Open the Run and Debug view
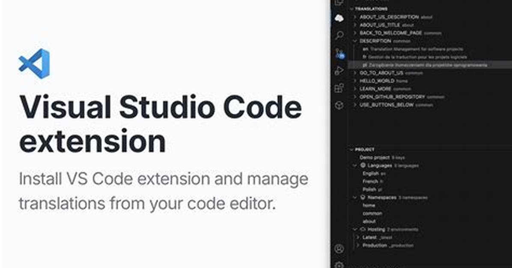The width and height of the screenshot is (512, 268). click(x=339, y=70)
